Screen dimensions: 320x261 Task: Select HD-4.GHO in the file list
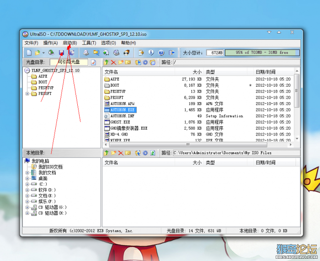tap(119, 135)
